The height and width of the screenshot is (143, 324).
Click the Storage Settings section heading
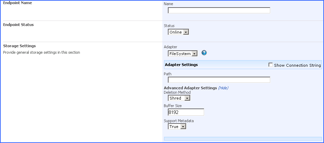pyautogui.click(x=20, y=46)
